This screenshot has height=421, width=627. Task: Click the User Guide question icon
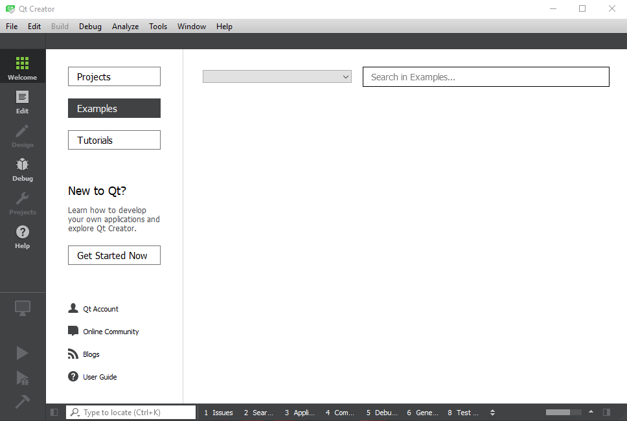[73, 376]
